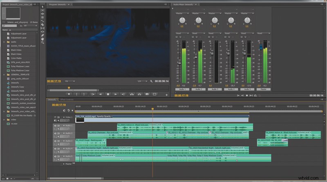Screen dimensions: 327x182
Task: Step forward one frame in Program monitor
Action: coord(116,94)
